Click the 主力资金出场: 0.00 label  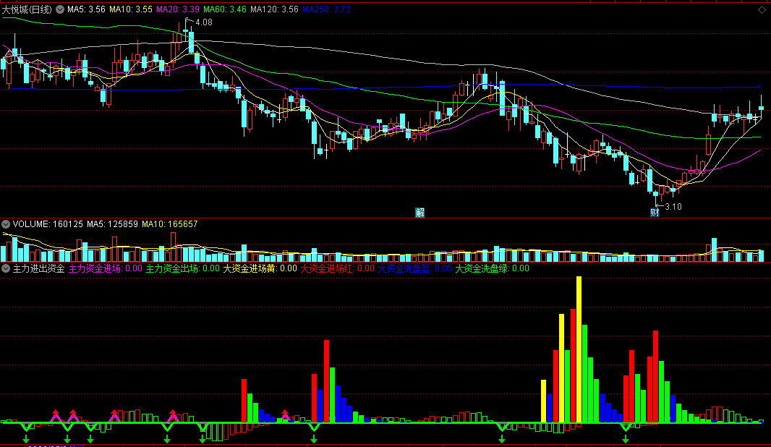(183, 268)
